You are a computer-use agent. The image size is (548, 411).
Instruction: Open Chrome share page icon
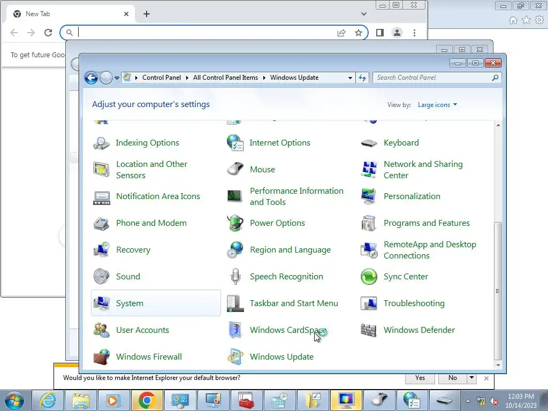click(341, 33)
